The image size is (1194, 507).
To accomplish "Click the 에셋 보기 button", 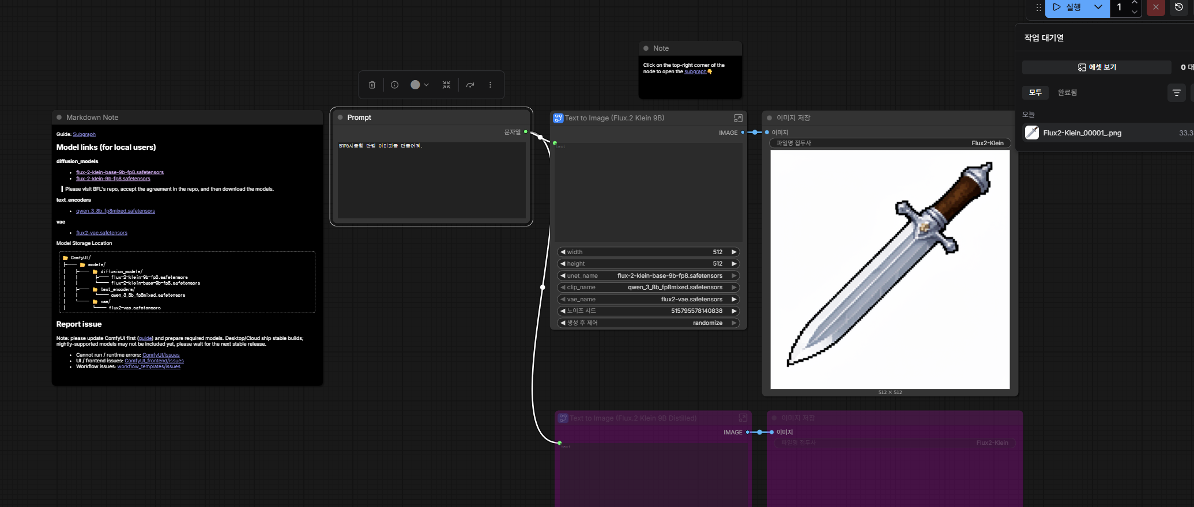I will coord(1097,67).
